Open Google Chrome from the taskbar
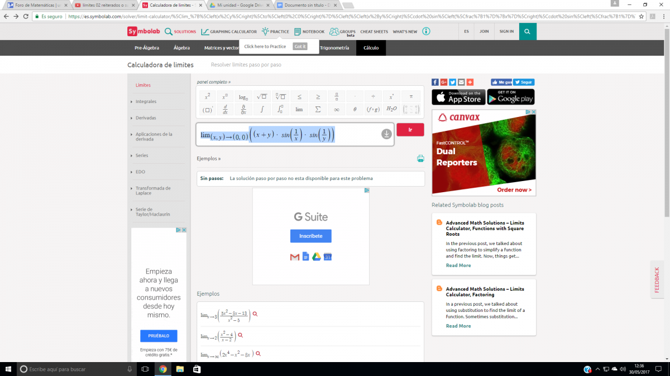This screenshot has height=376, width=670. (162, 369)
